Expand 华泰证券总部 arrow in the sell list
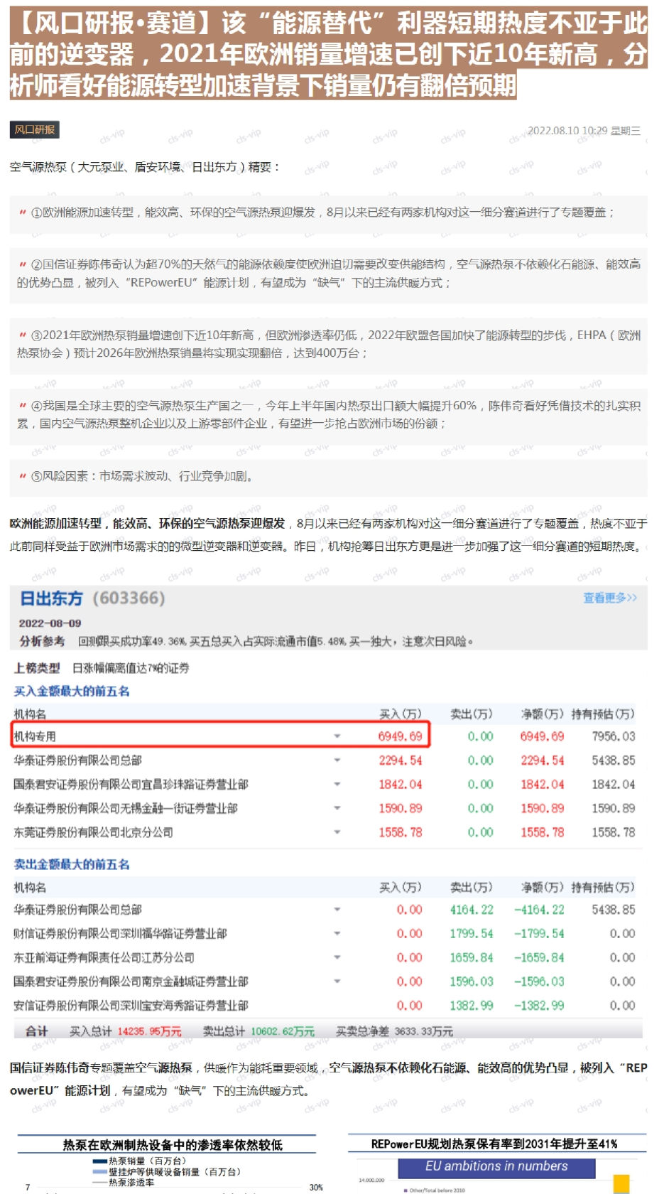664x1194 pixels. click(337, 910)
